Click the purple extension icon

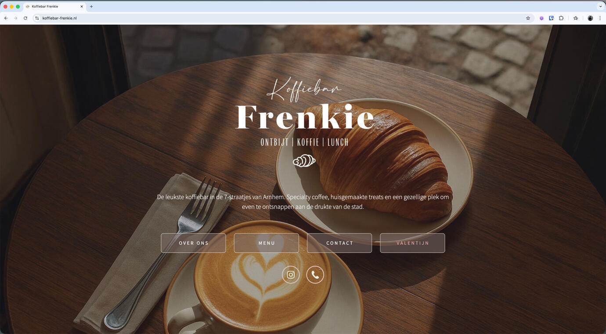pyautogui.click(x=541, y=18)
